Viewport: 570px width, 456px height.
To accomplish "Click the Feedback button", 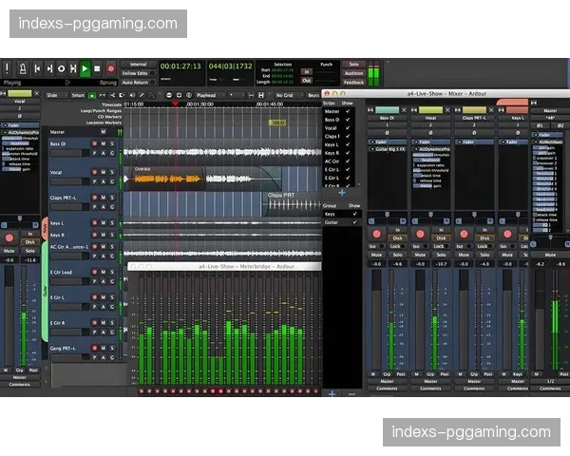I will (x=353, y=82).
